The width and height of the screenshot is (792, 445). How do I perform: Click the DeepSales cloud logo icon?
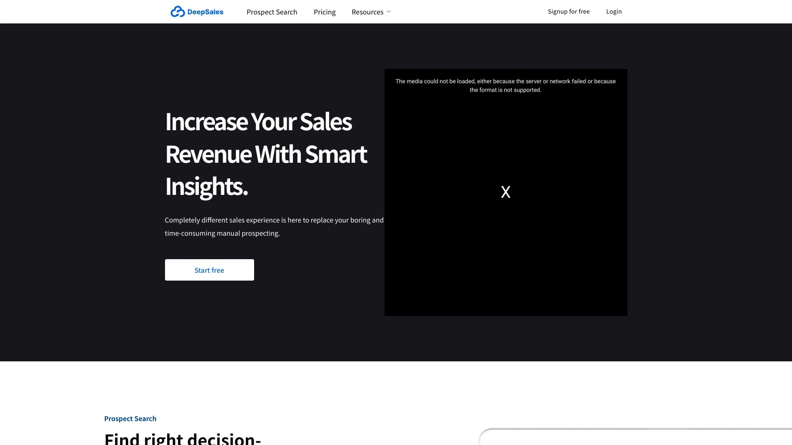click(177, 12)
